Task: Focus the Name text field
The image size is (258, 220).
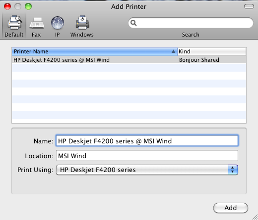Action: (147, 141)
